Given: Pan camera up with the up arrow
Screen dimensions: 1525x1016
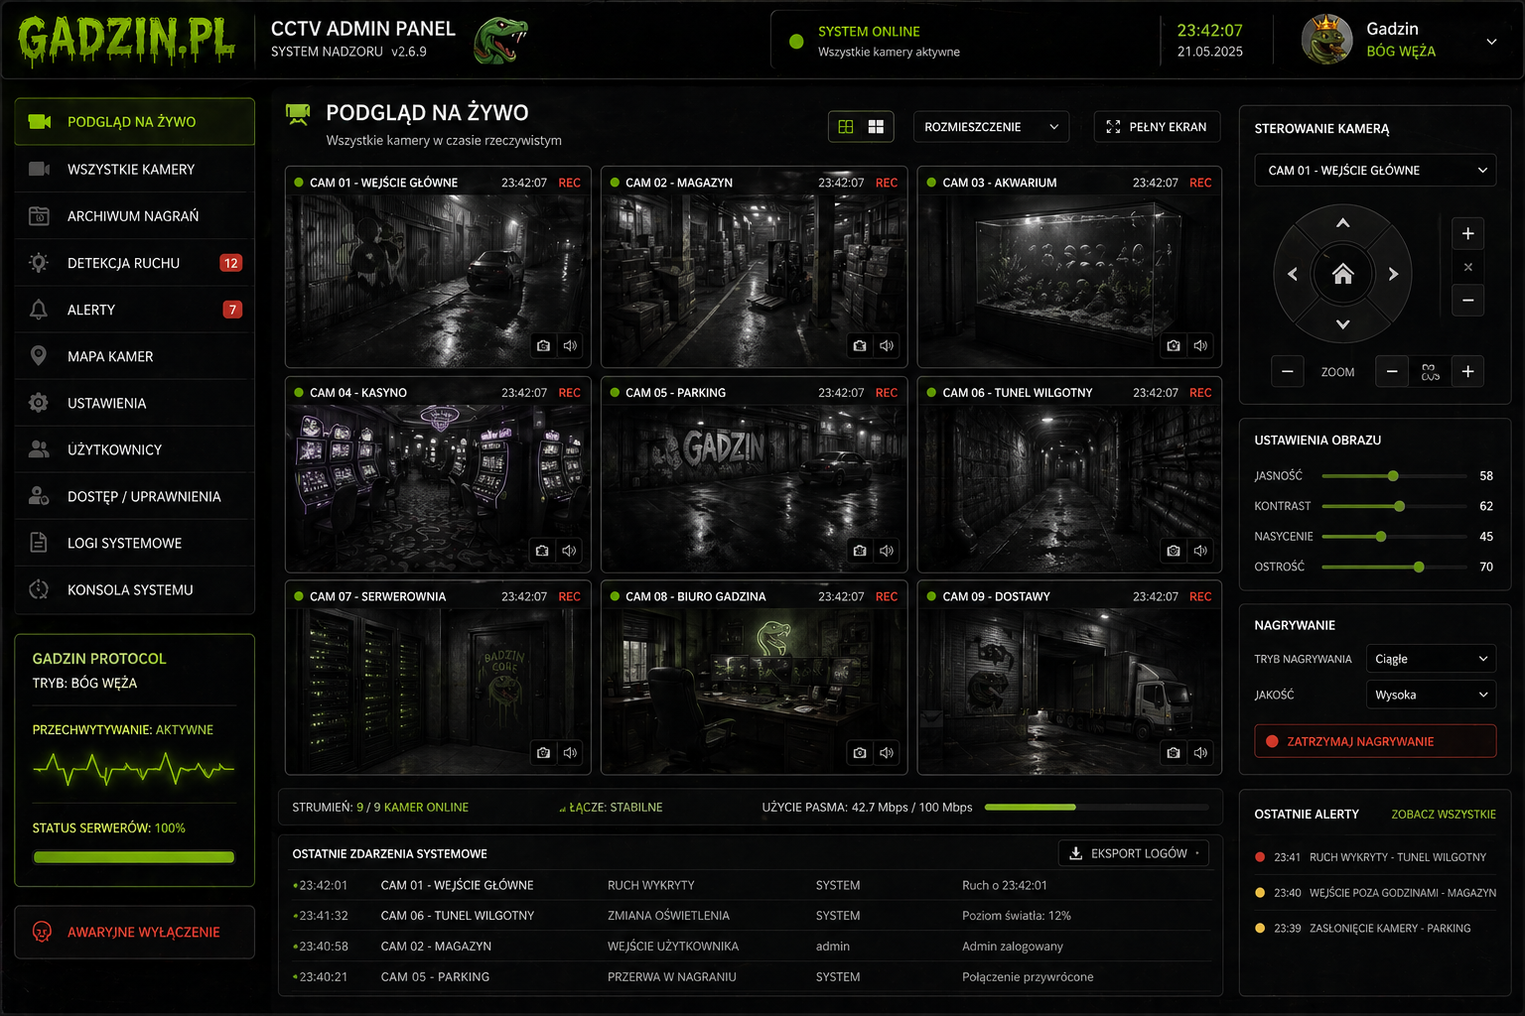Looking at the screenshot, I should point(1342,223).
